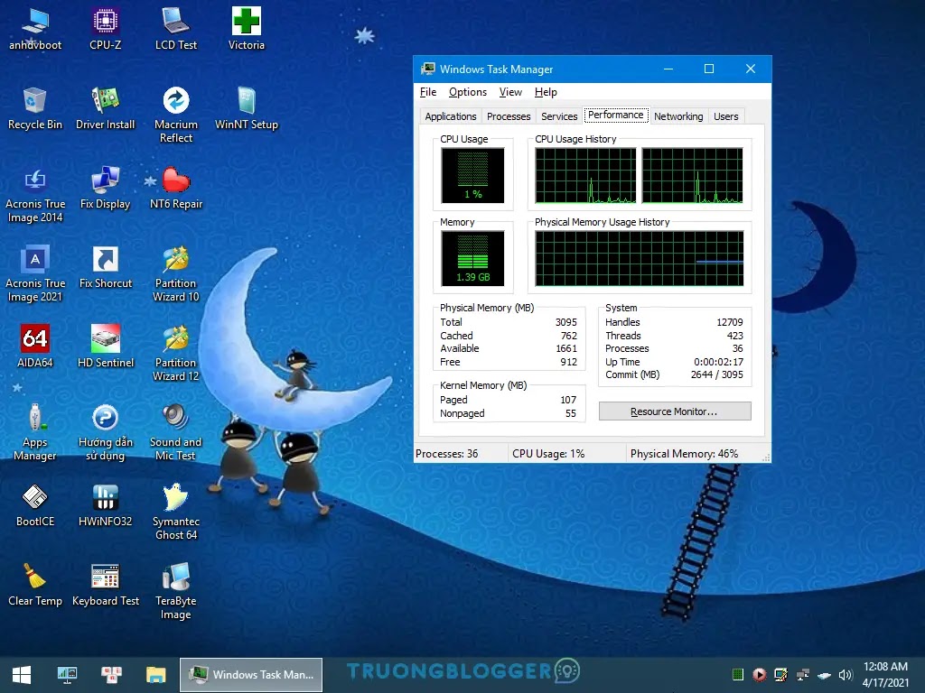Image resolution: width=925 pixels, height=693 pixels.
Task: Open the WinNT Setup icon
Action: pos(246,109)
